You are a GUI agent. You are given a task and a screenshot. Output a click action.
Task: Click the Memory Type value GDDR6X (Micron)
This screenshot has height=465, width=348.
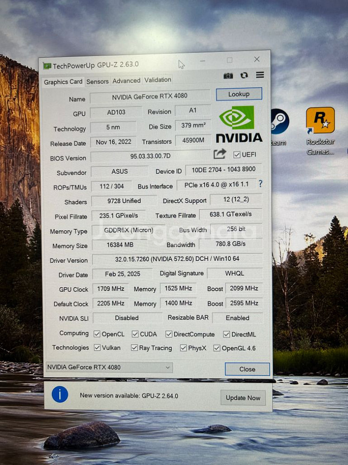coord(129,230)
